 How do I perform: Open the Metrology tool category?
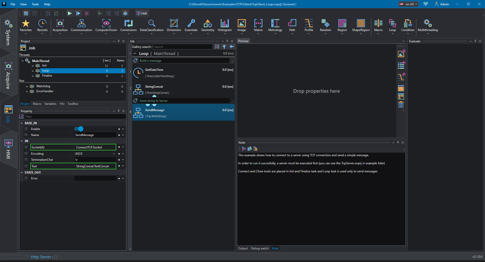point(275,26)
